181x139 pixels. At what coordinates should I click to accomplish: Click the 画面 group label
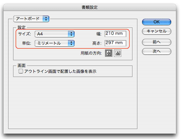[x=22, y=65]
